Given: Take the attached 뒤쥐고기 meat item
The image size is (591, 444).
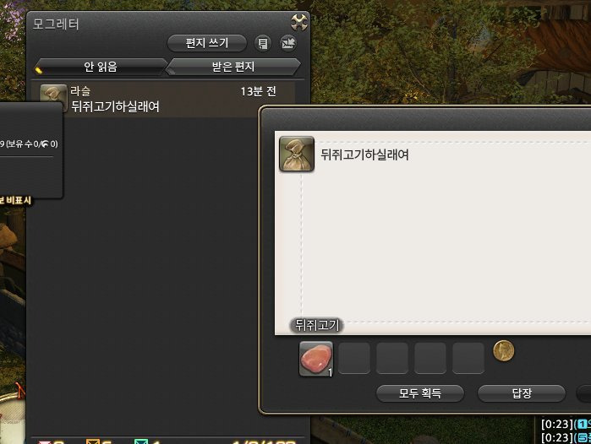Looking at the screenshot, I should [x=316, y=359].
